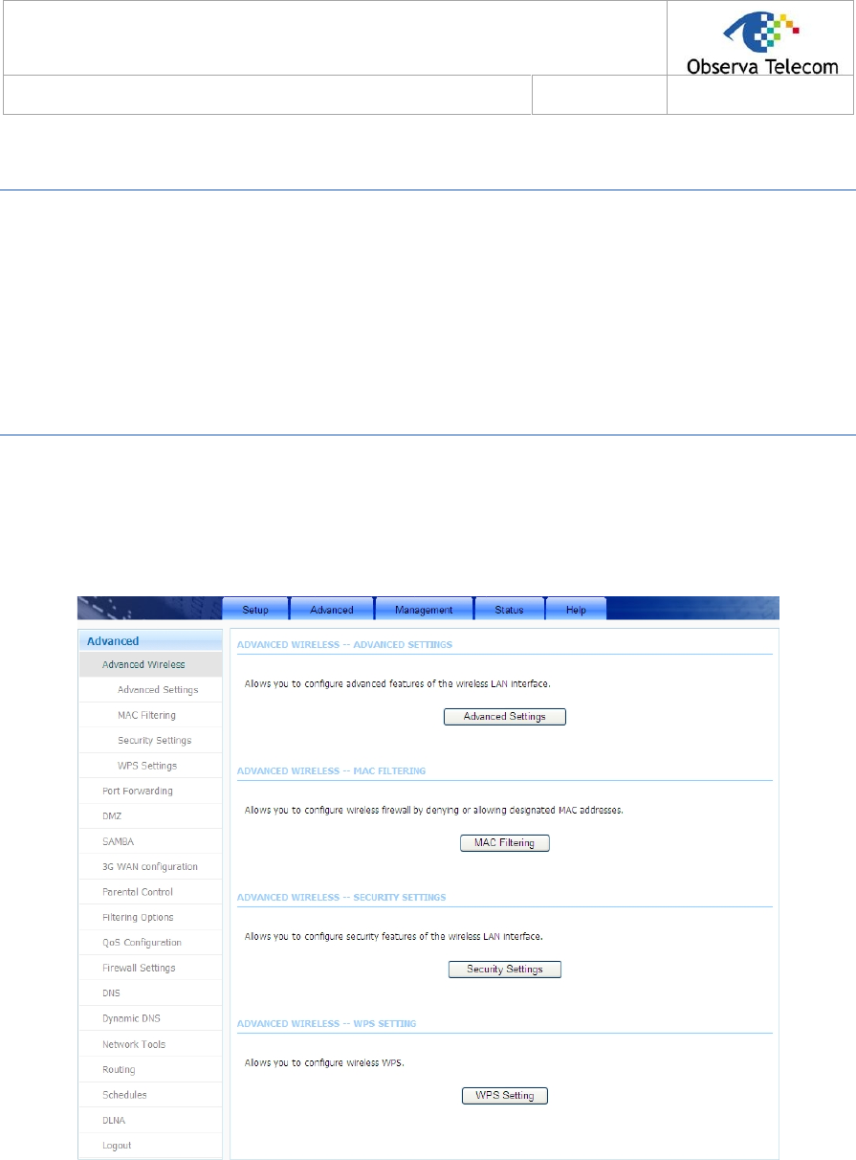Click ADVANCED WIRELESS -- WPS SETTING heading
Image resolution: width=856 pixels, height=1160 pixels.
(x=326, y=1024)
